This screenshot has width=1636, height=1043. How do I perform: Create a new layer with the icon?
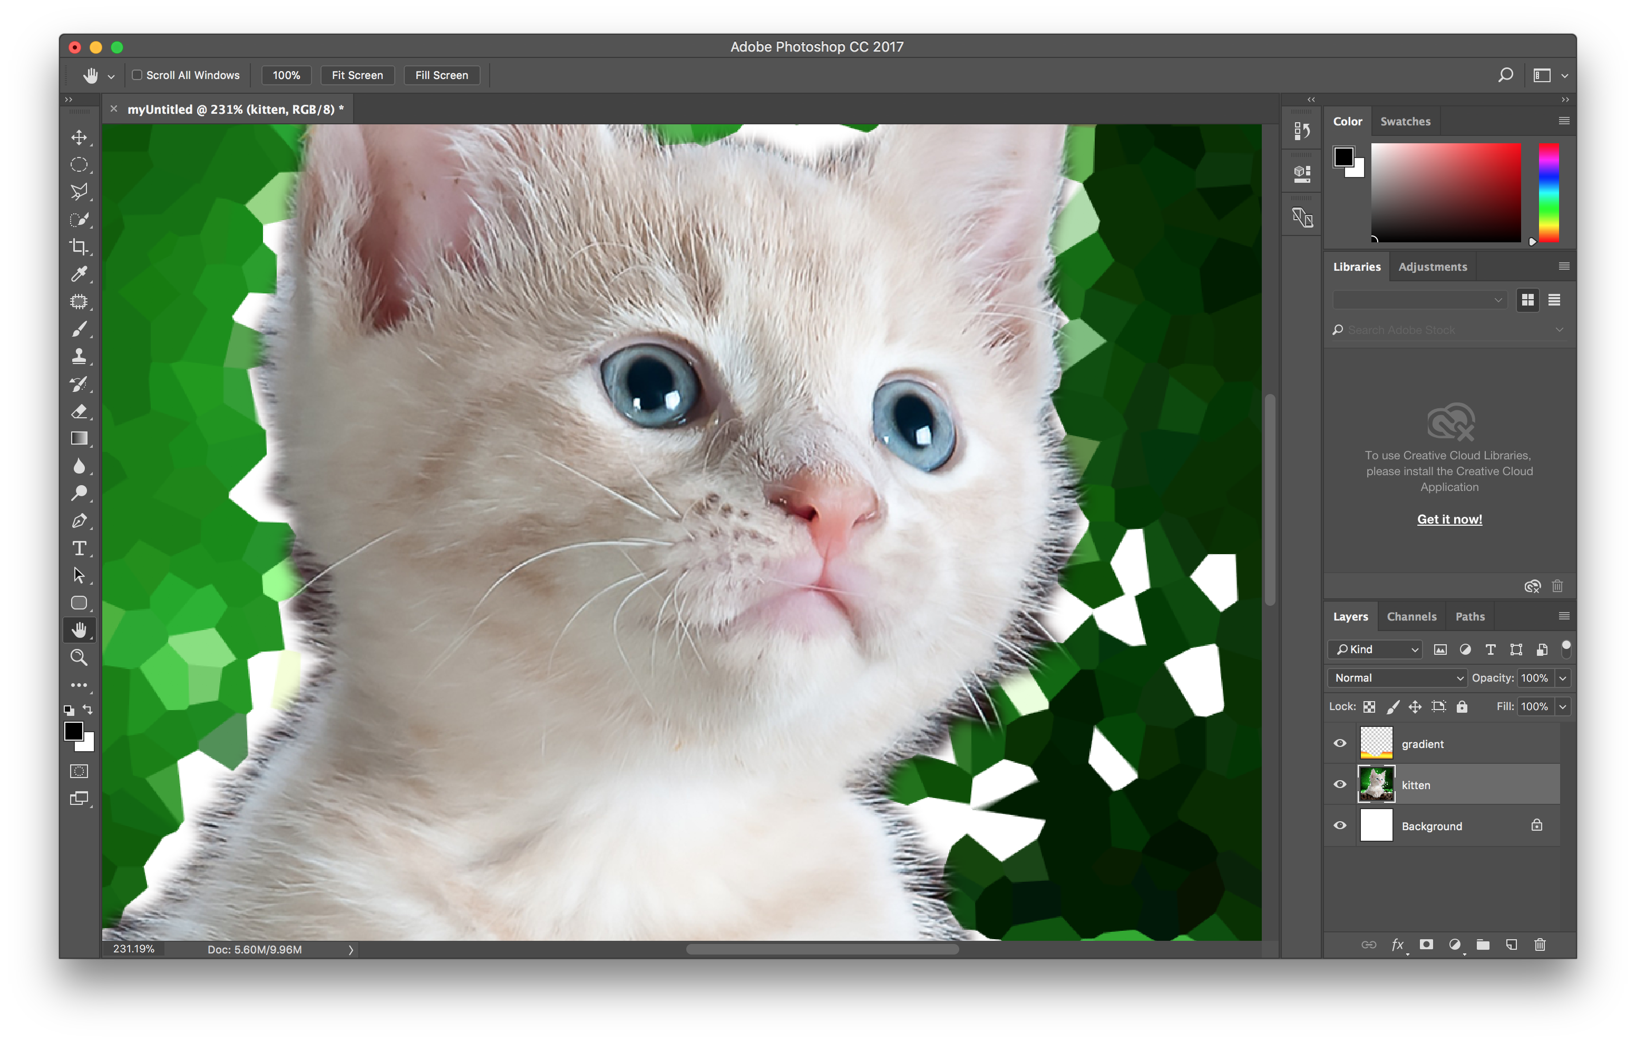coord(1511,944)
